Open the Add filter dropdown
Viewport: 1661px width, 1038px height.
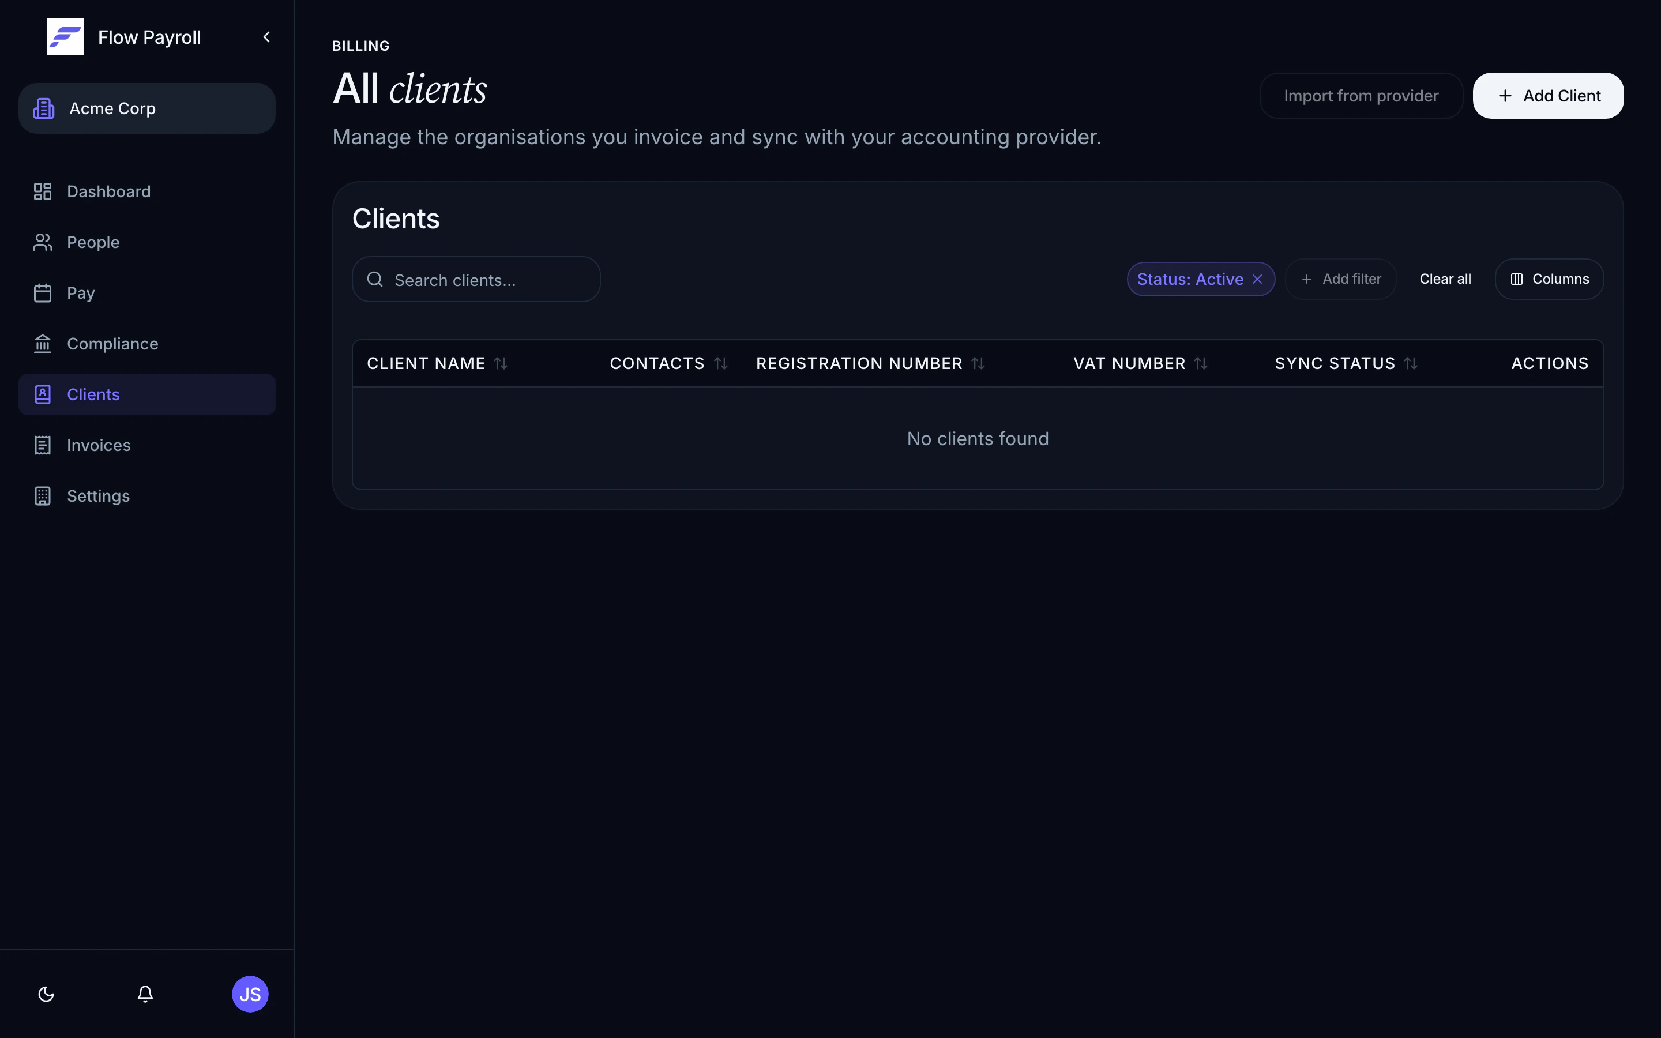1340,280
